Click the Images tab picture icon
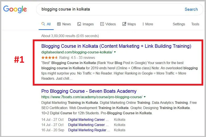206x137 pixels. click(79, 24)
